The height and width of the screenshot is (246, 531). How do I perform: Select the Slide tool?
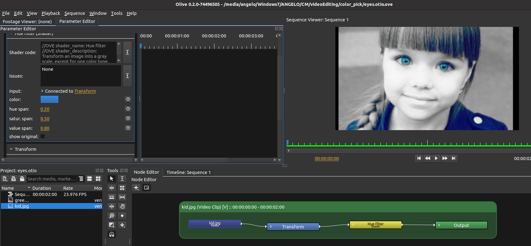(112, 206)
